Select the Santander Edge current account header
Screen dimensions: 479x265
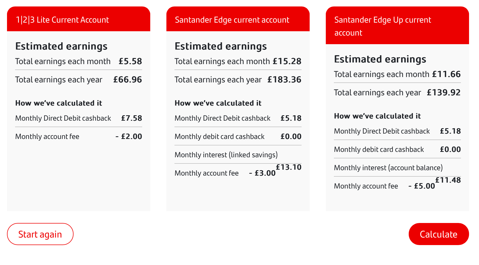point(238,19)
